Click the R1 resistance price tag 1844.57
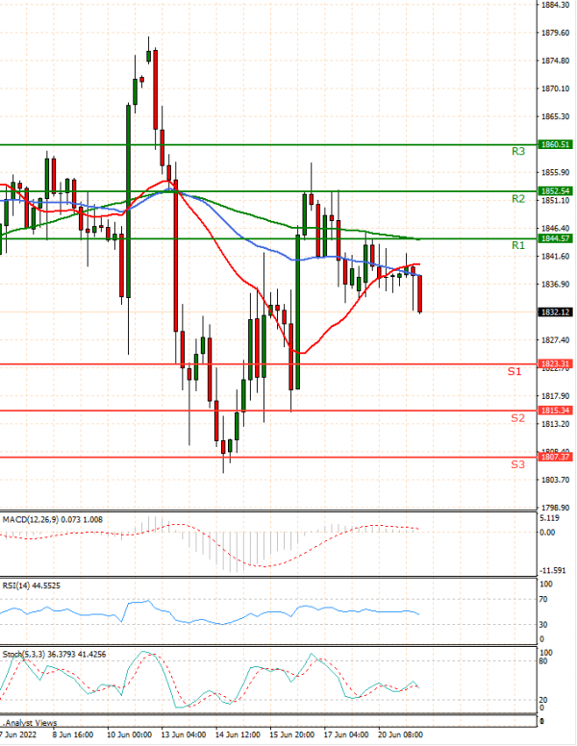Screen dimensions: 577x746 click(555, 238)
